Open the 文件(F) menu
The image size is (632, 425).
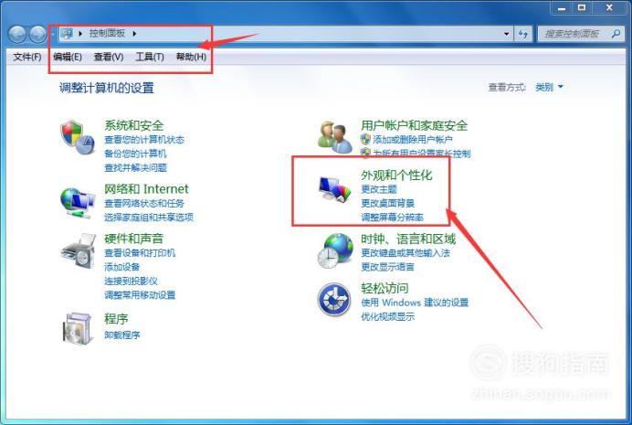[27, 57]
